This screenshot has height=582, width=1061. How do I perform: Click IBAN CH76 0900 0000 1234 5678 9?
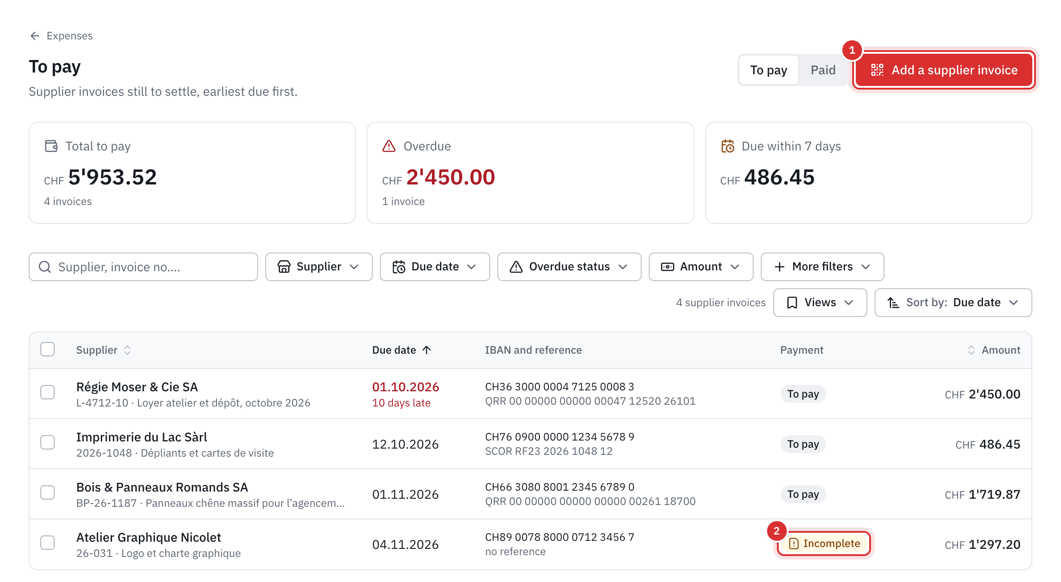[560, 436]
